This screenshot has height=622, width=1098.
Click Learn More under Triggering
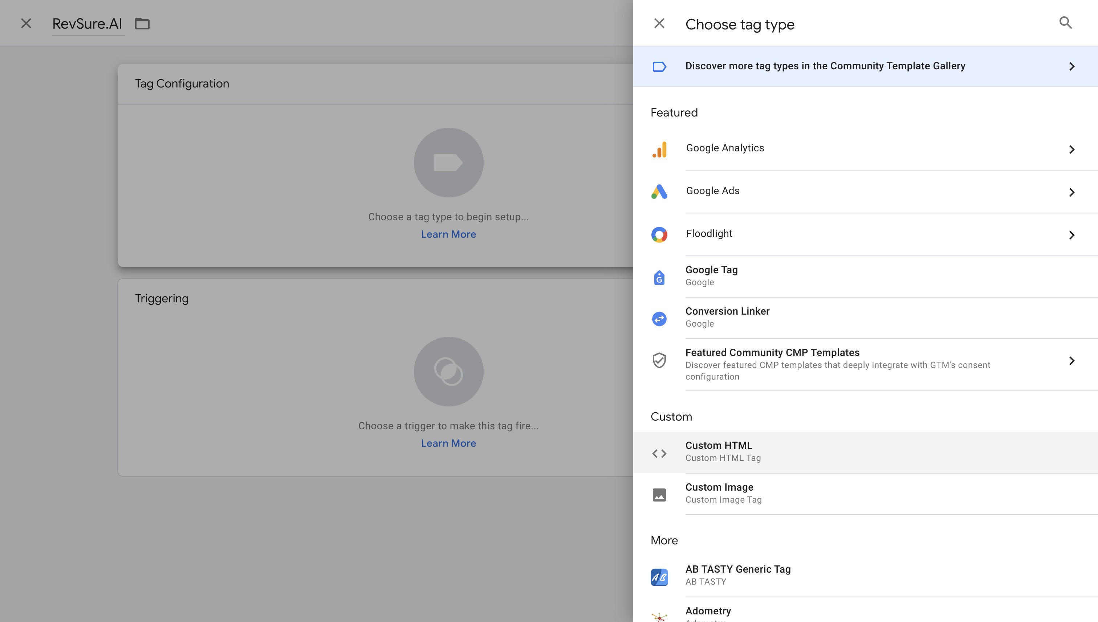tap(448, 443)
